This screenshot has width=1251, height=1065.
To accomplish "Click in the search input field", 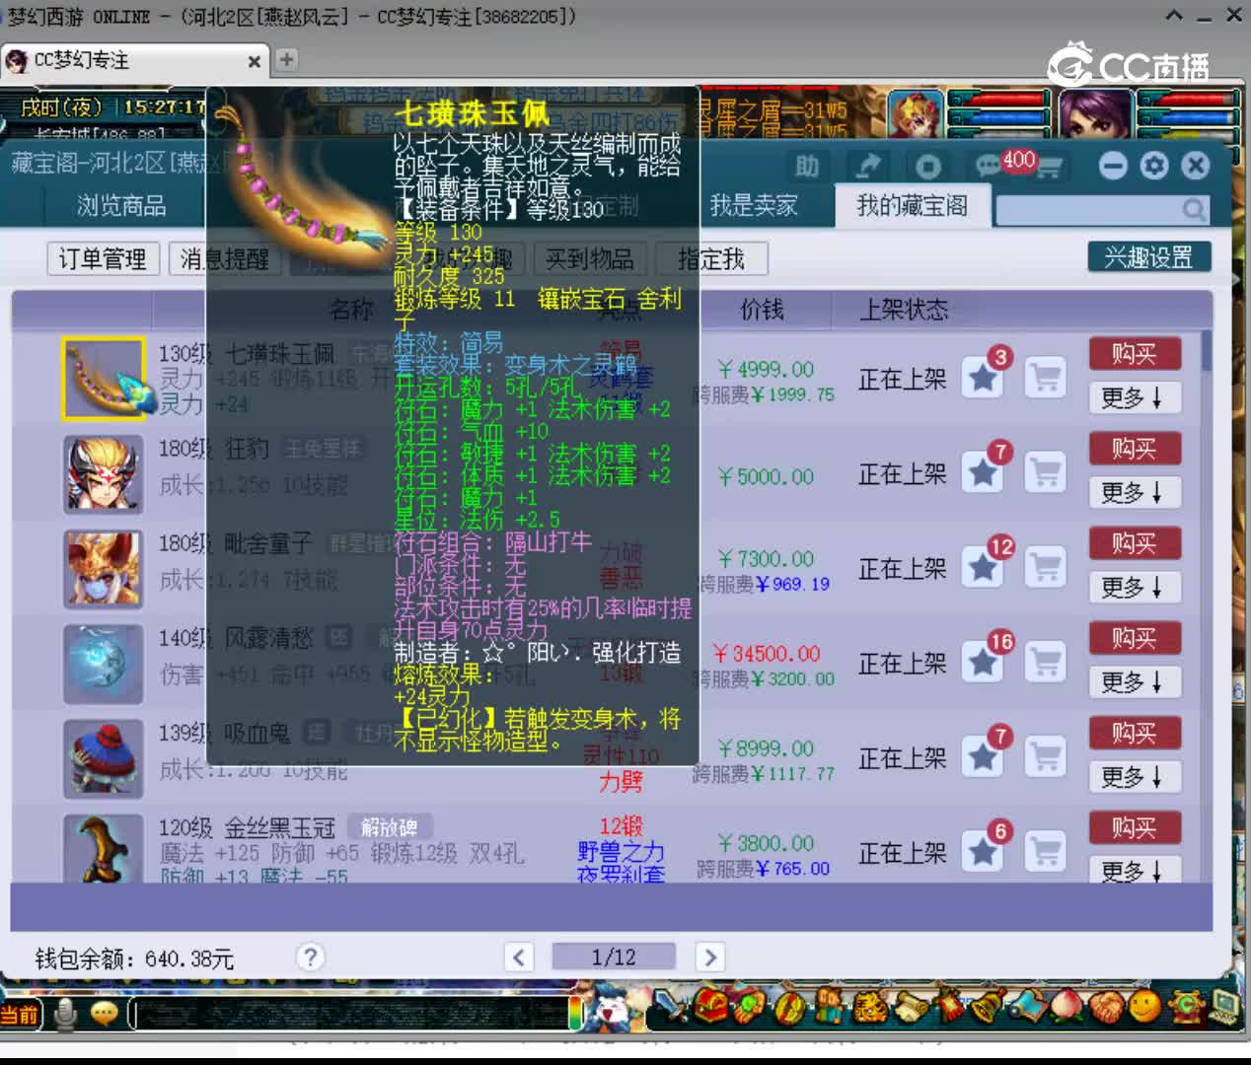I will tap(1088, 209).
